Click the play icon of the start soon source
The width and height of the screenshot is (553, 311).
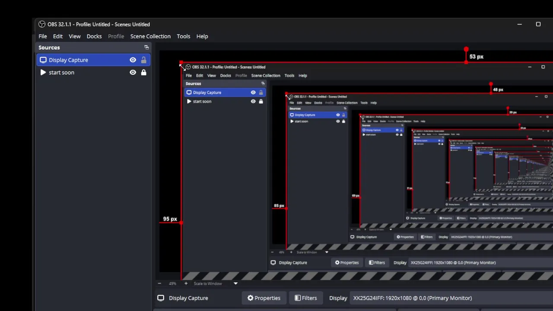point(43,73)
